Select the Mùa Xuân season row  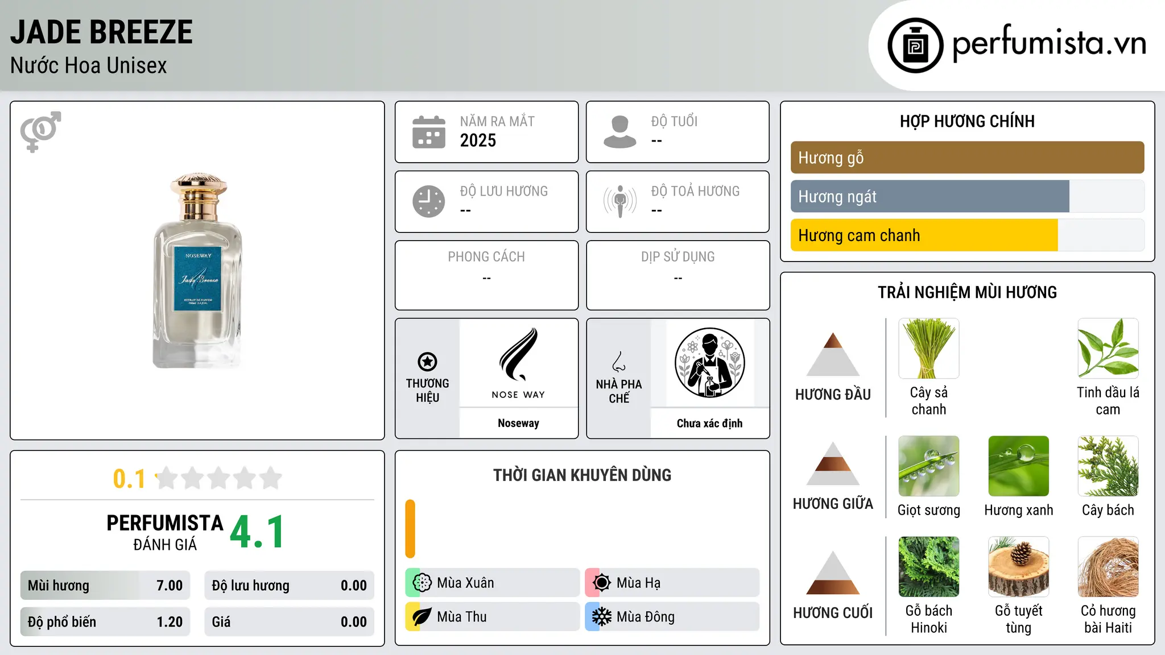click(x=493, y=583)
